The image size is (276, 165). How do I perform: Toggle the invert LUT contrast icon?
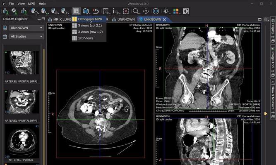[186, 11]
